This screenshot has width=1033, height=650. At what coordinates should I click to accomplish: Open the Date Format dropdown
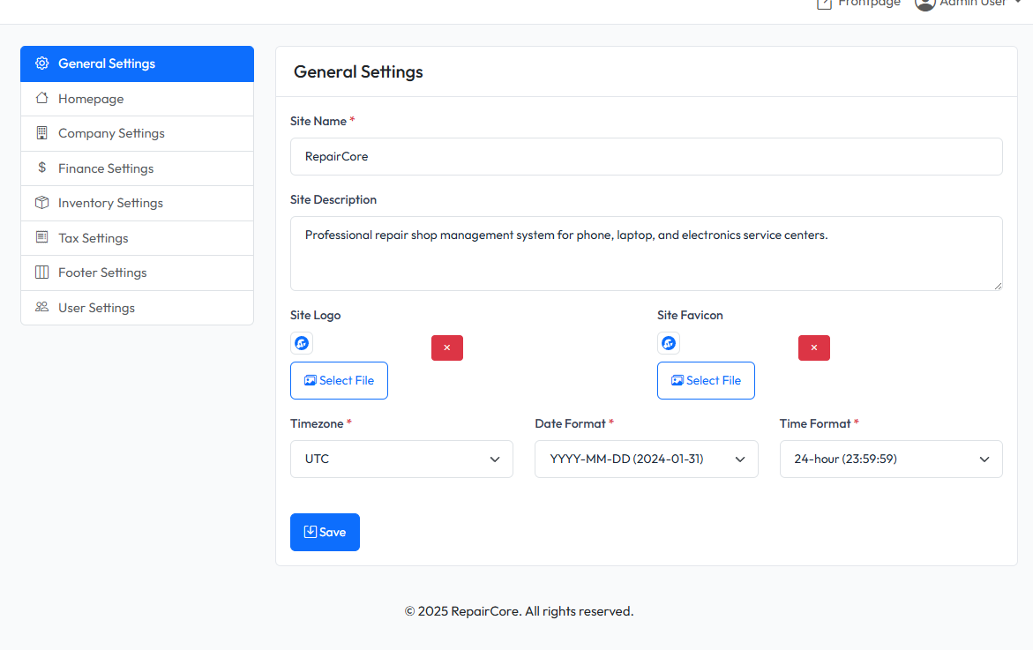tap(646, 459)
